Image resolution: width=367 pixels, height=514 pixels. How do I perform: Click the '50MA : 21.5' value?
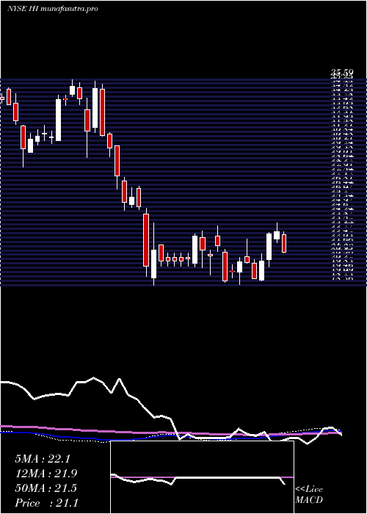[x=46, y=488]
